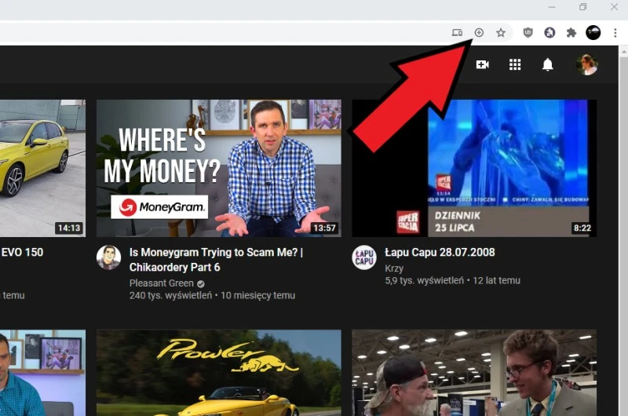The height and width of the screenshot is (416, 628).
Task: Click the Łapu Capu channel avatar
Action: pyautogui.click(x=364, y=257)
